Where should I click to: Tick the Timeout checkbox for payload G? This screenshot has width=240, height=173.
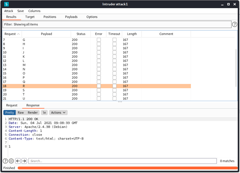[114, 40]
